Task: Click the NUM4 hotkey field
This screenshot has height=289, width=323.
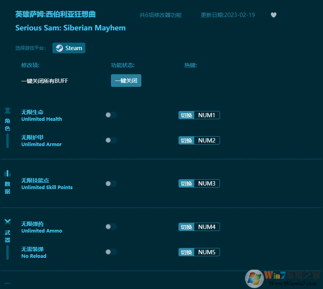Action: pyautogui.click(x=207, y=227)
